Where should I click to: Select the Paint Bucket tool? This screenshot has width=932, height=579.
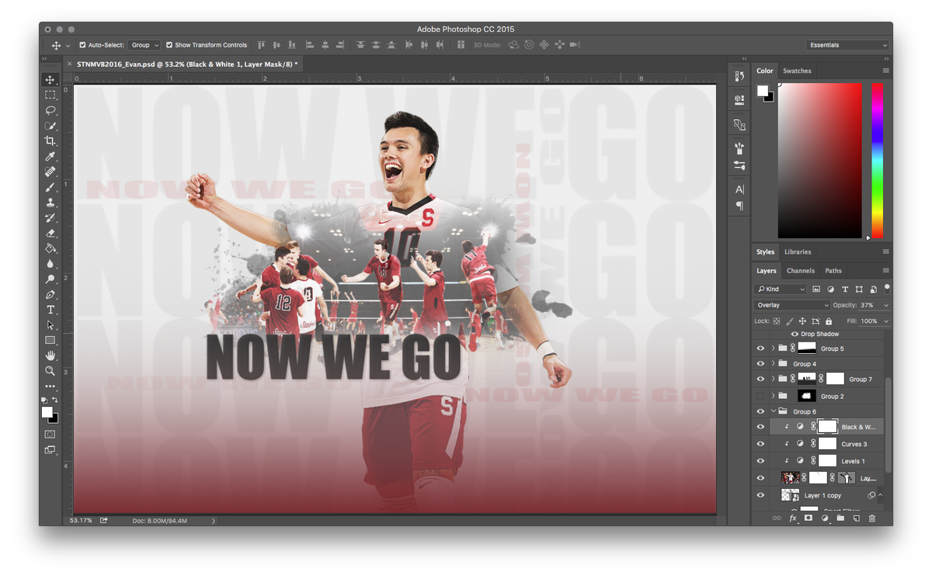click(x=50, y=248)
